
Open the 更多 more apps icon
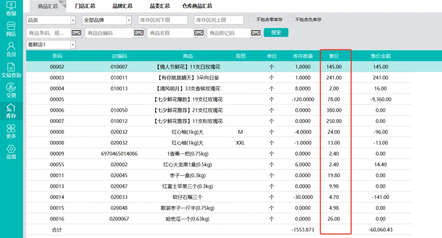pos(11,131)
